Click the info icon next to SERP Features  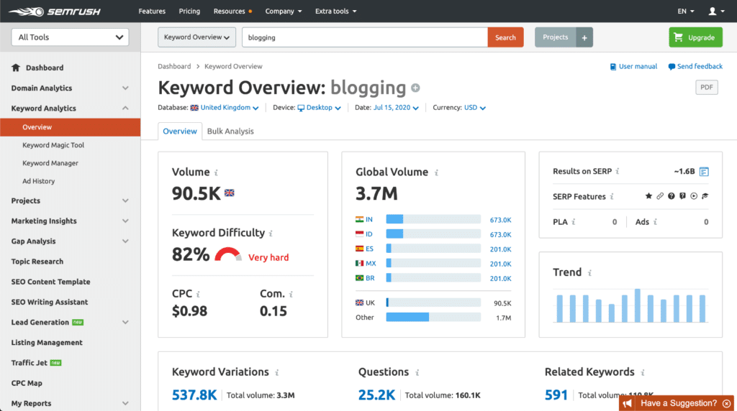pyautogui.click(x=612, y=197)
